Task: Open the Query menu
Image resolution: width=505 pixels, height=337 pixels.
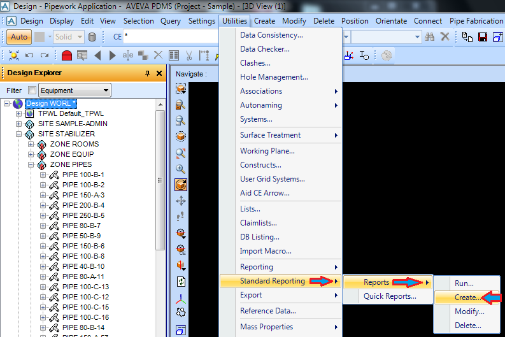Action: [x=171, y=21]
